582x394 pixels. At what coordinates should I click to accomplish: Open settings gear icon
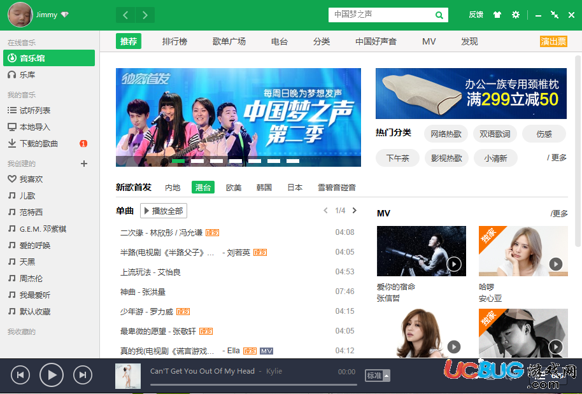click(x=516, y=15)
